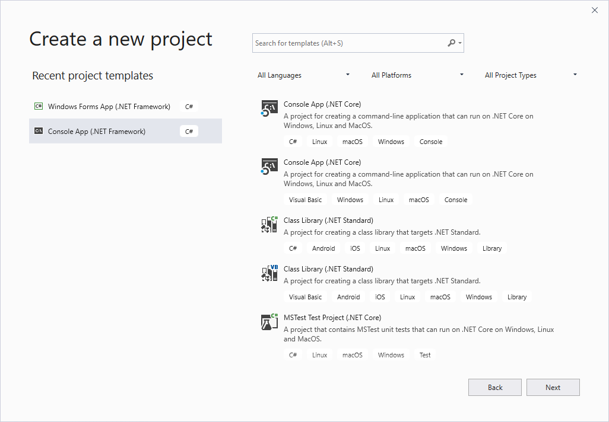Select Windows Forms App (.NET Framework) recent template

tap(125, 106)
